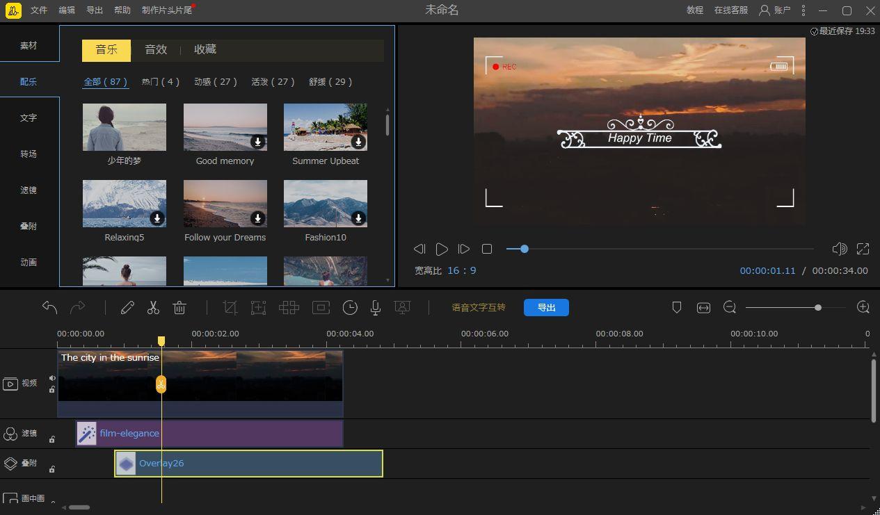
Task: Toggle the lock on the 视频 track
Action: [52, 391]
